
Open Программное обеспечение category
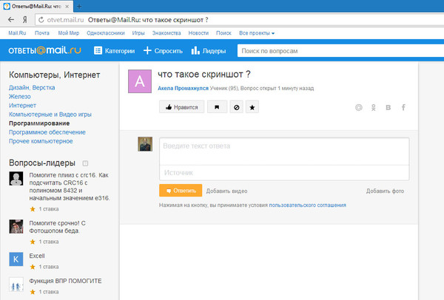tap(47, 132)
